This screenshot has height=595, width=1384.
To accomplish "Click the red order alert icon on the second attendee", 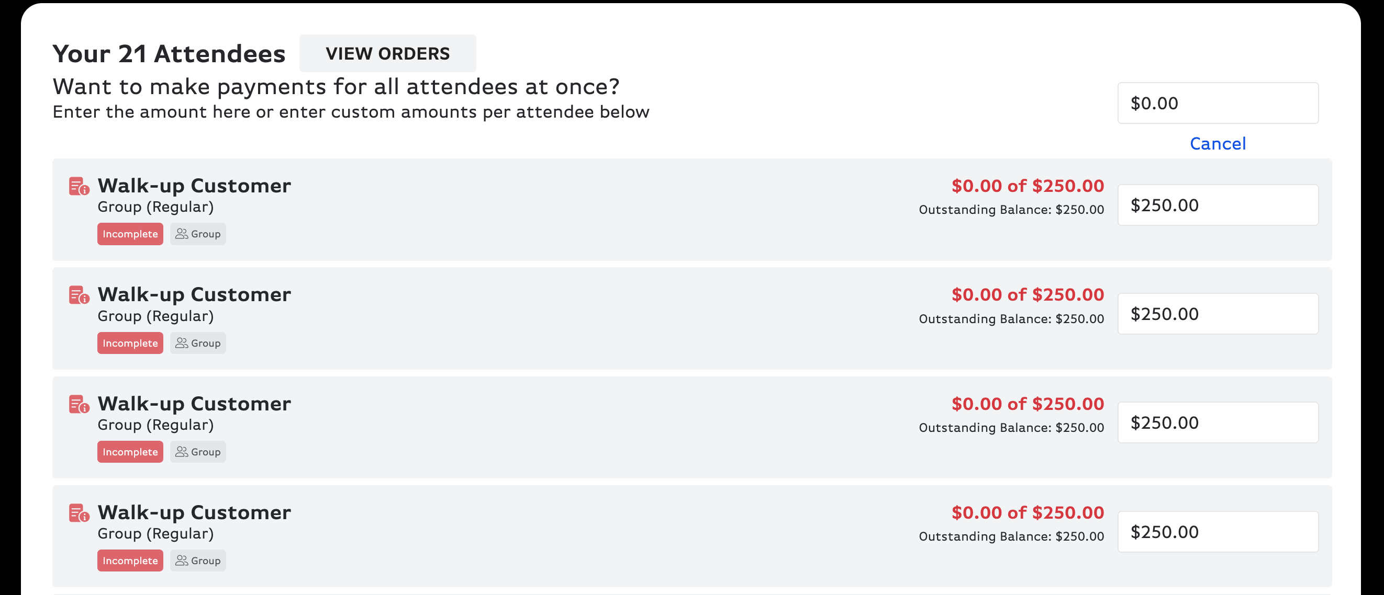I will click(x=79, y=294).
